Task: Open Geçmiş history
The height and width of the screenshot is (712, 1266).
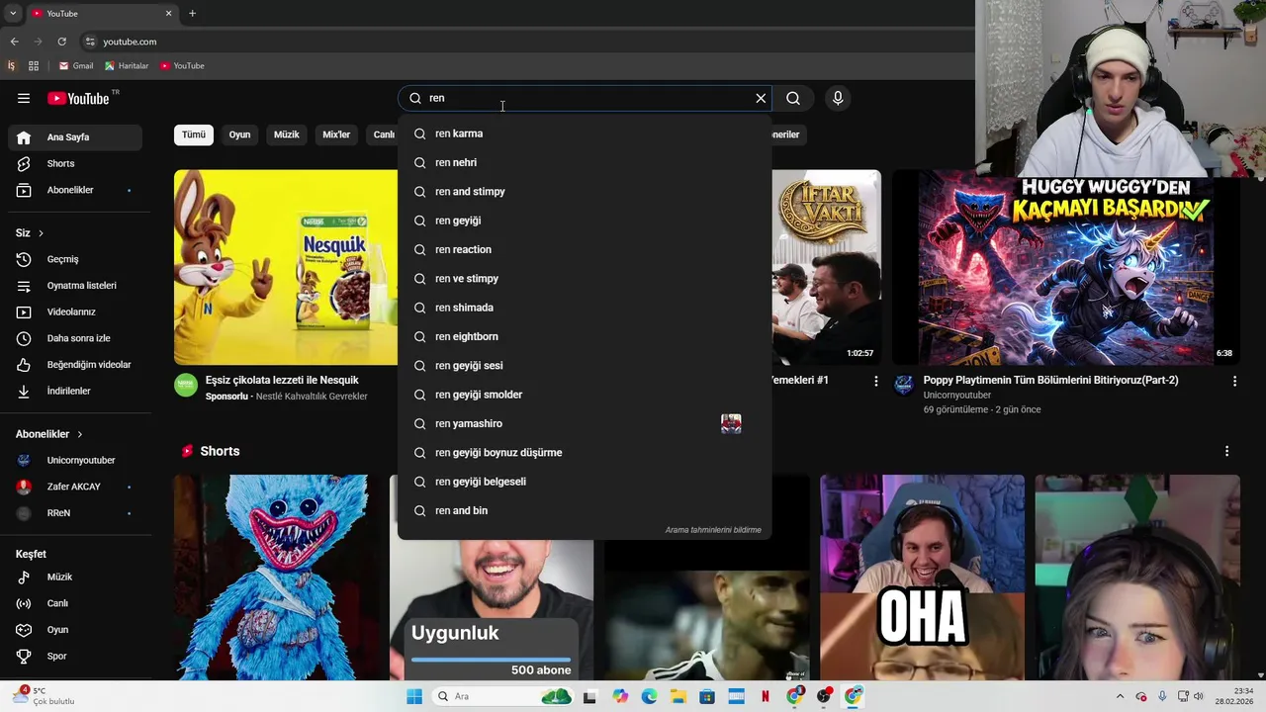Action: pyautogui.click(x=75, y=259)
